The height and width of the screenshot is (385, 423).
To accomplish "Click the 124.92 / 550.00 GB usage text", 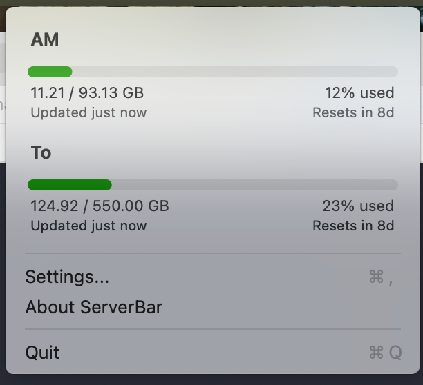I will 100,206.
